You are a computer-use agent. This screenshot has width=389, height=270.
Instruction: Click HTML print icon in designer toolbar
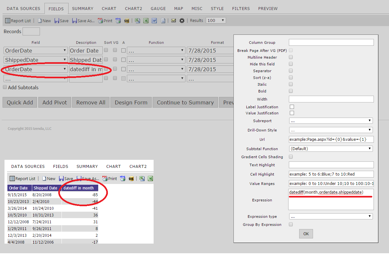point(118,21)
